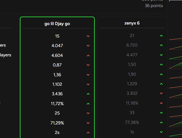This screenshot has width=182, height=138.
Task: Click the value 11,72%
Action: (57, 103)
